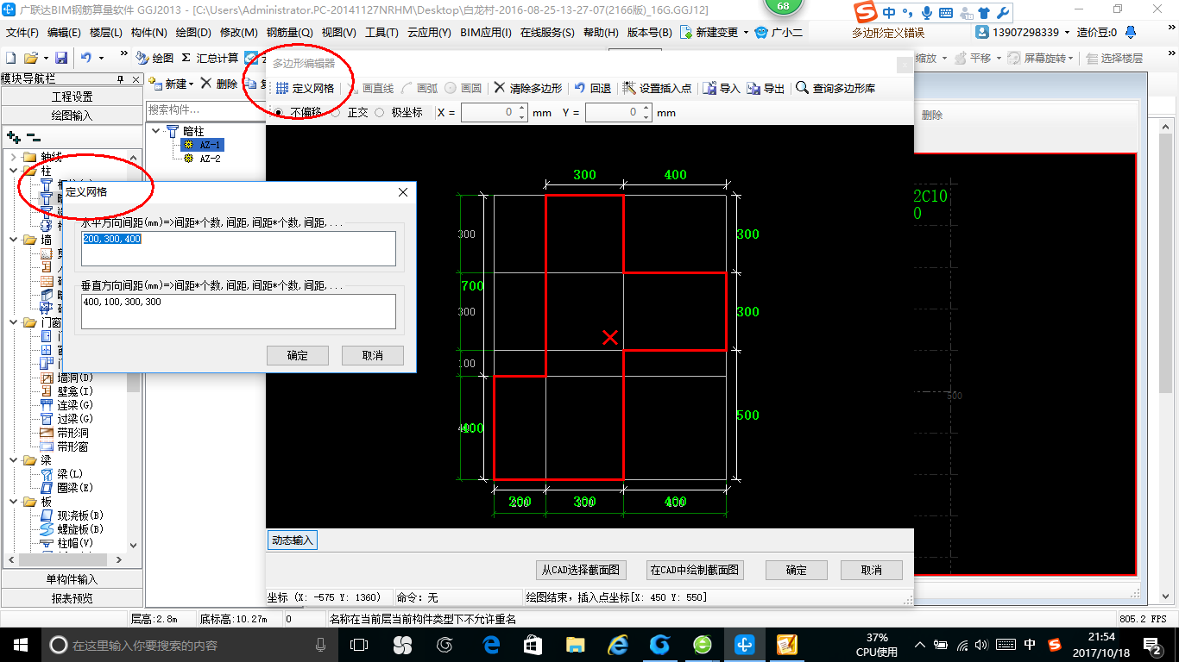Click 确定 in 定义网格 dialog
This screenshot has height=662, width=1179.
tap(298, 355)
